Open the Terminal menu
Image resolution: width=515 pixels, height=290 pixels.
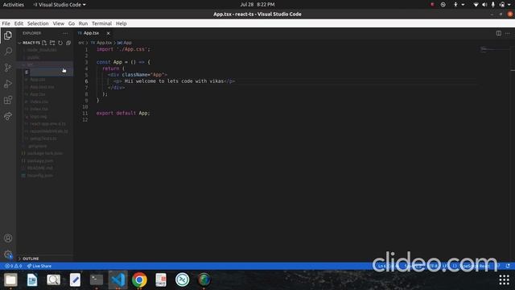point(102,23)
